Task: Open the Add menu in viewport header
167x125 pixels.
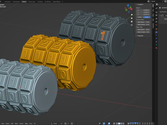Action: click(12, 124)
